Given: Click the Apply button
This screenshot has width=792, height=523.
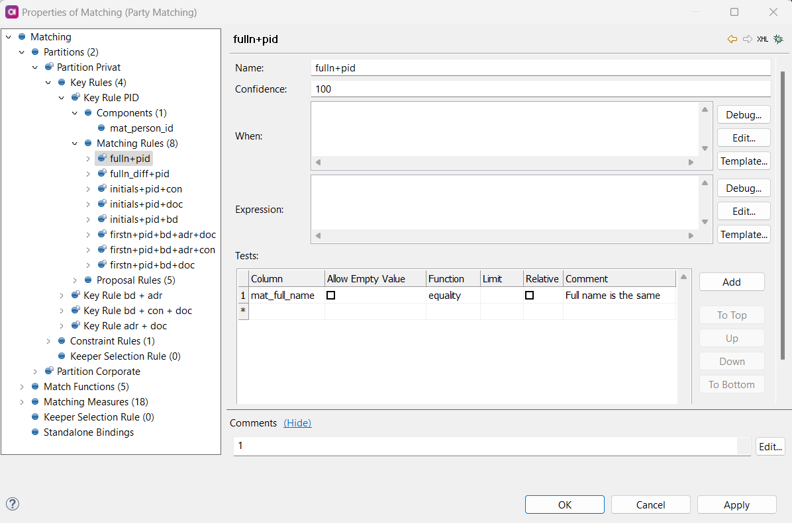Looking at the screenshot, I should [x=736, y=504].
